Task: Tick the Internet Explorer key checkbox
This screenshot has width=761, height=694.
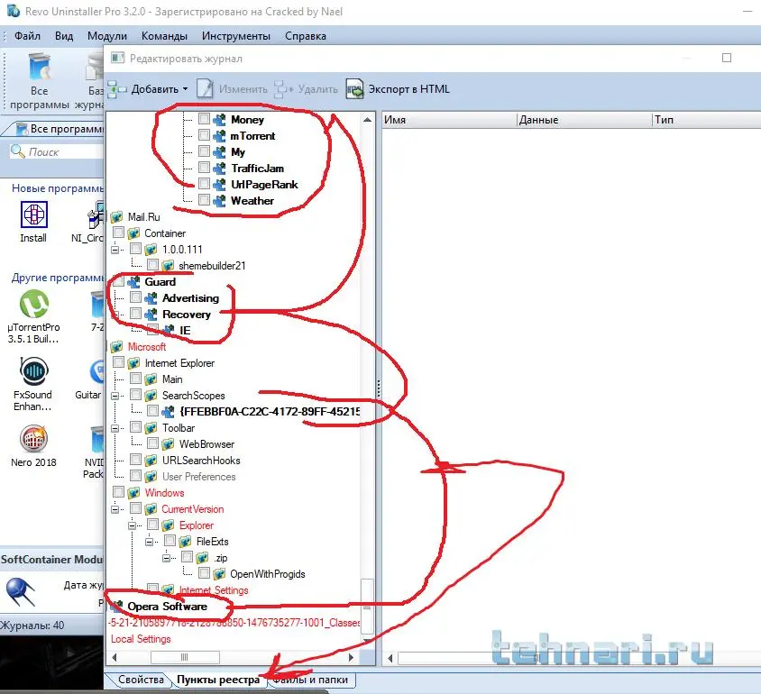Action: point(118,362)
